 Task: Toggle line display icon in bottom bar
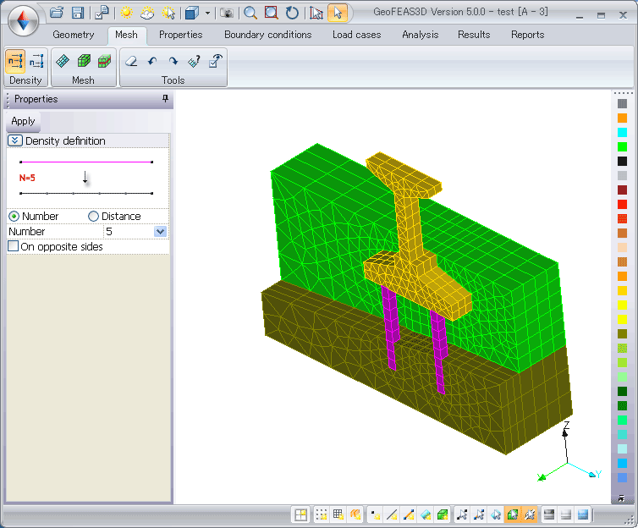[392, 515]
